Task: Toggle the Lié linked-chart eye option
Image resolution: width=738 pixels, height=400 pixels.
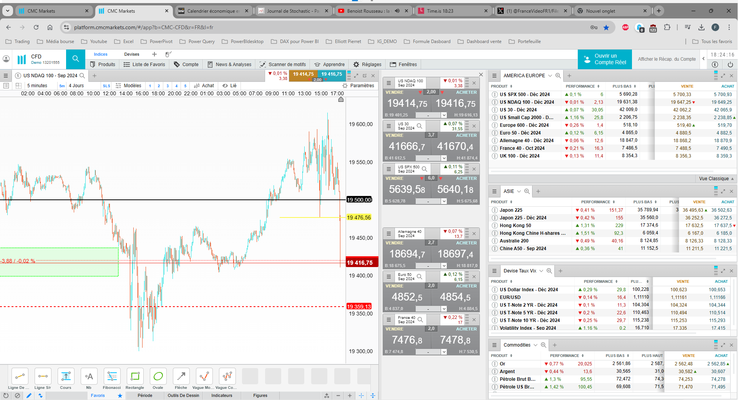Action: click(230, 86)
